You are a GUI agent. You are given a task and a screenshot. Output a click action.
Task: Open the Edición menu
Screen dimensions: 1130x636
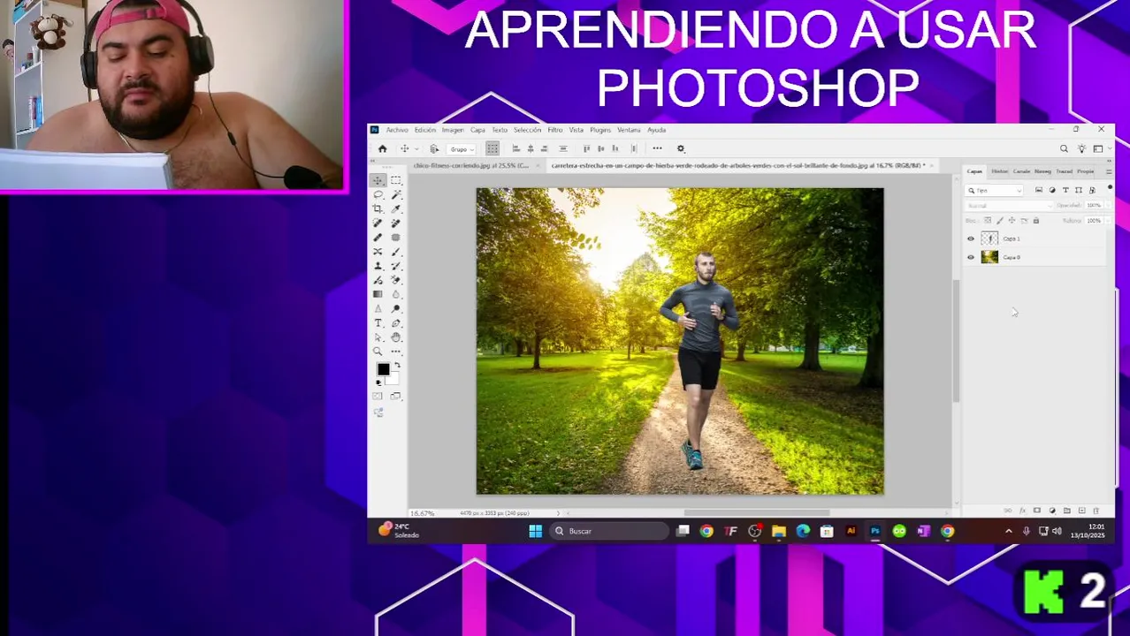pos(425,130)
